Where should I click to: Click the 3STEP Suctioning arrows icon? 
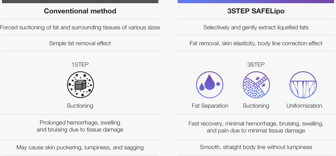coord(256,85)
